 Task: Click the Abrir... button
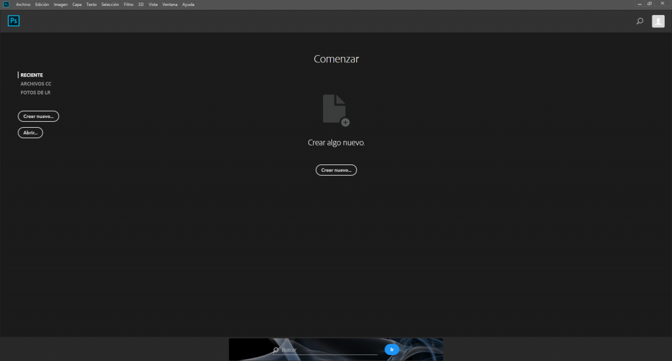[30, 132]
